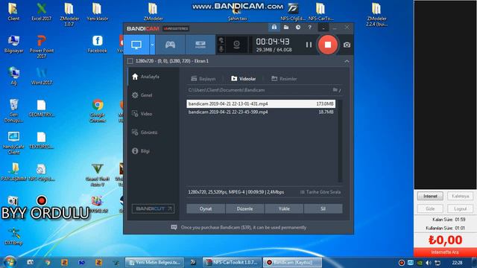Click Tarihe Göre Sırala sort option
This screenshot has width=477, height=268.
320,192
